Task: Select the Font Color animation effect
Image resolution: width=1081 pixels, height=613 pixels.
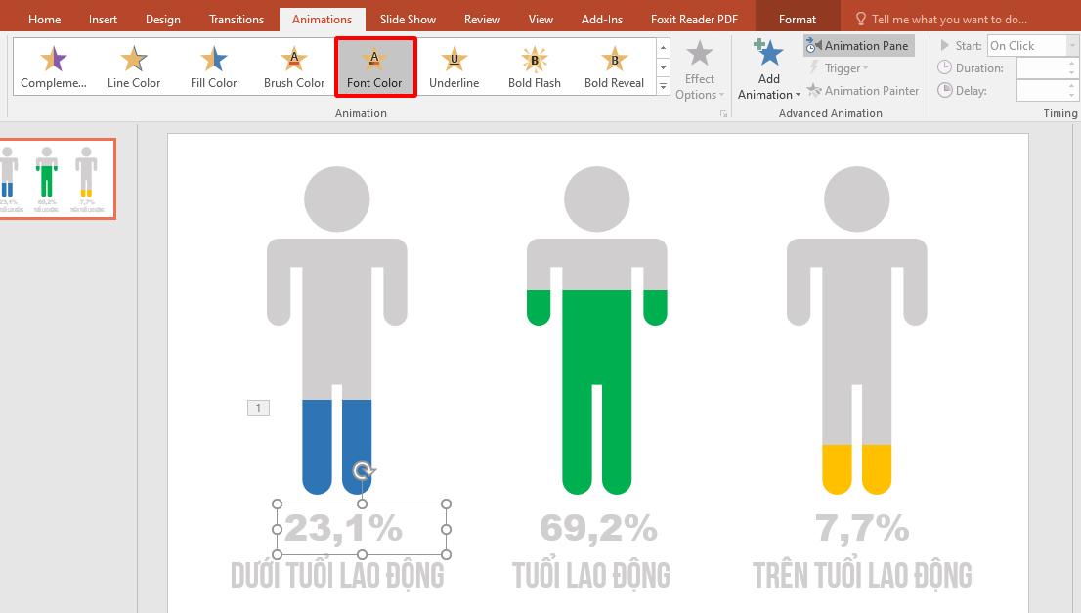Action: [x=375, y=66]
